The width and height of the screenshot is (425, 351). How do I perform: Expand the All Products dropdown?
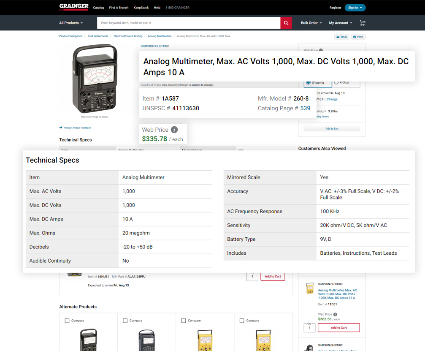tap(71, 23)
